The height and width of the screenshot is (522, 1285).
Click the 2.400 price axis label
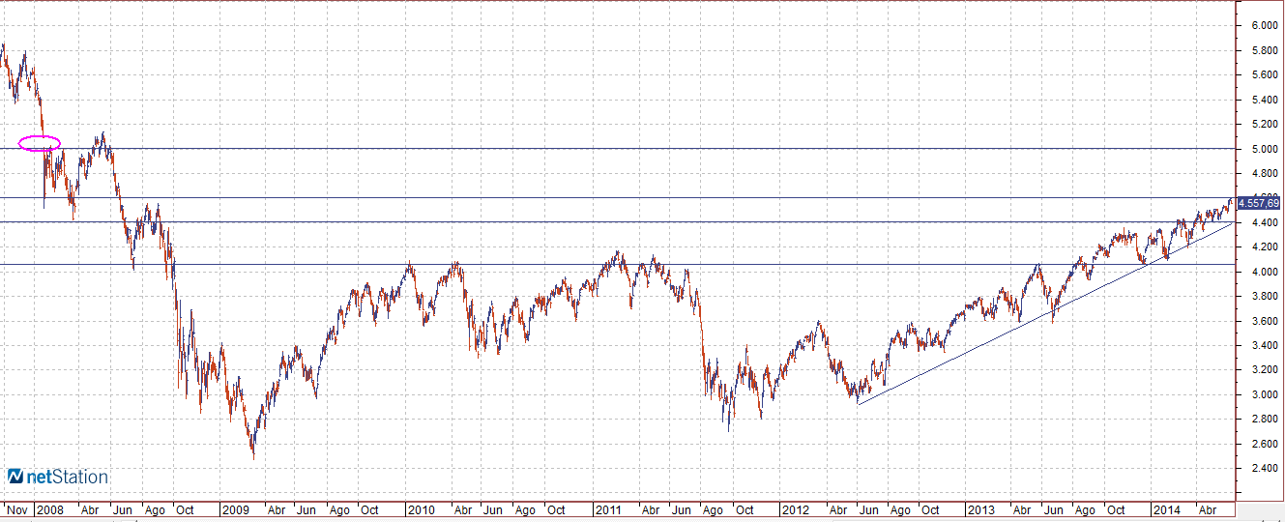coord(1265,468)
